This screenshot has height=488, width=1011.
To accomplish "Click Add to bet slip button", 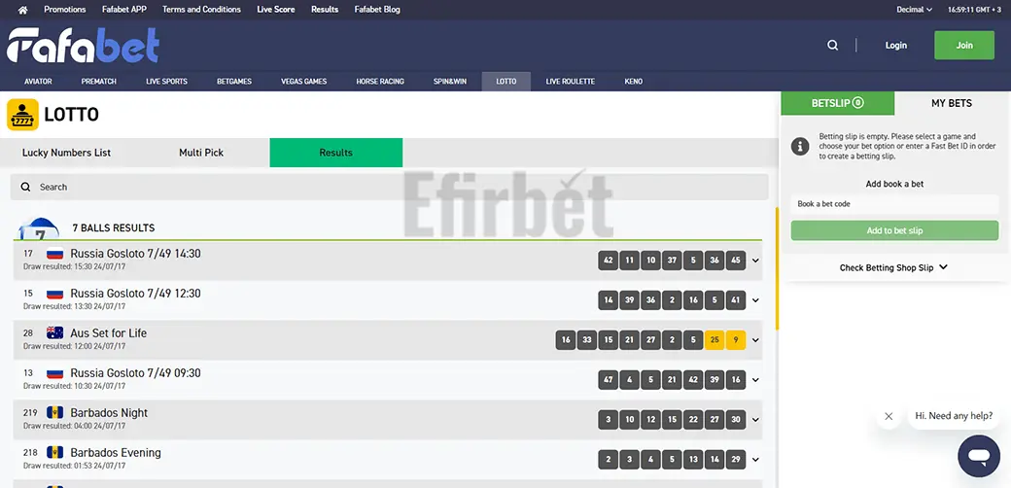I will click(894, 230).
